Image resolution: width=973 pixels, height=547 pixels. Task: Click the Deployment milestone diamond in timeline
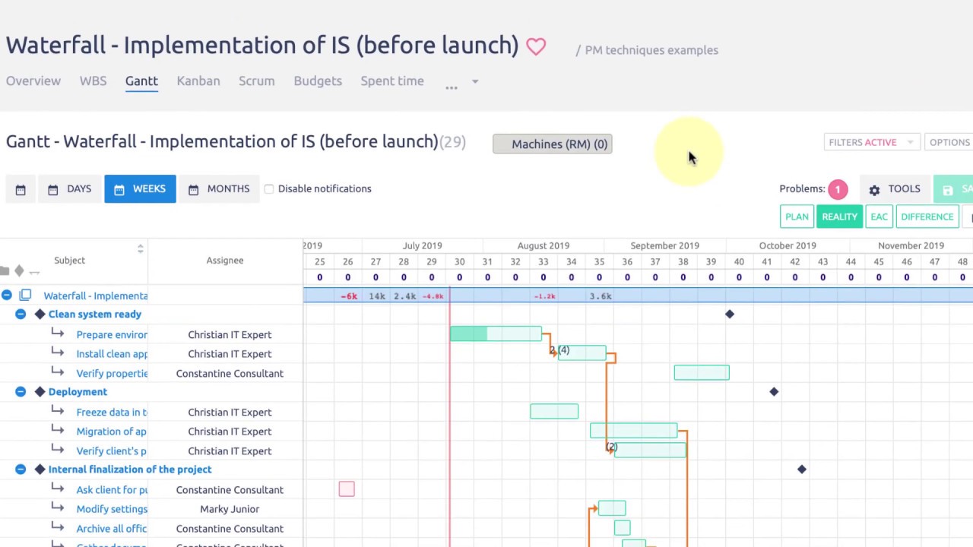tap(774, 391)
